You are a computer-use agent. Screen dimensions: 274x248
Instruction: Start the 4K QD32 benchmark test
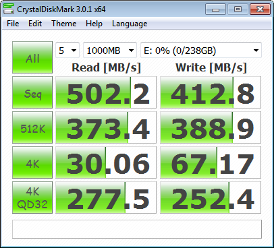[x=32, y=197]
